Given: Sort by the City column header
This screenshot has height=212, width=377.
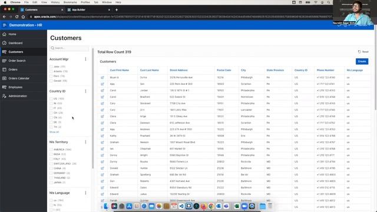Looking at the screenshot, I should coord(243,70).
